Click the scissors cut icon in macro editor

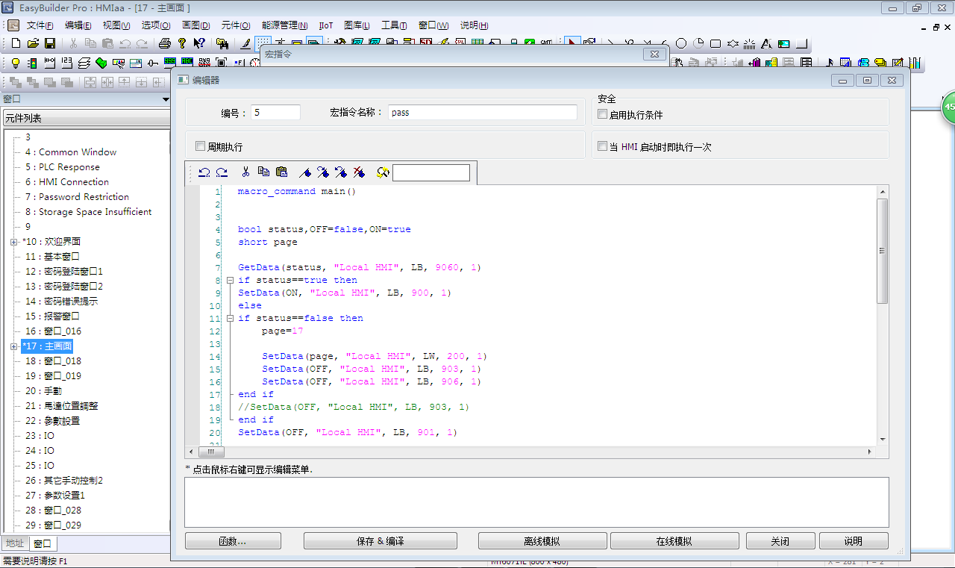click(x=245, y=172)
